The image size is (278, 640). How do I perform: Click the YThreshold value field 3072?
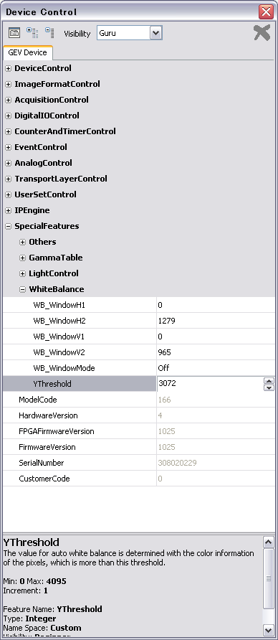[210, 384]
